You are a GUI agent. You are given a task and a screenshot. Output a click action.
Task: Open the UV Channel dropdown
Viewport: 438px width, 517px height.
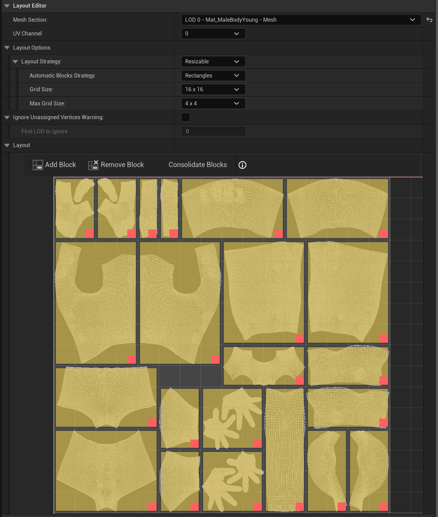pyautogui.click(x=213, y=33)
